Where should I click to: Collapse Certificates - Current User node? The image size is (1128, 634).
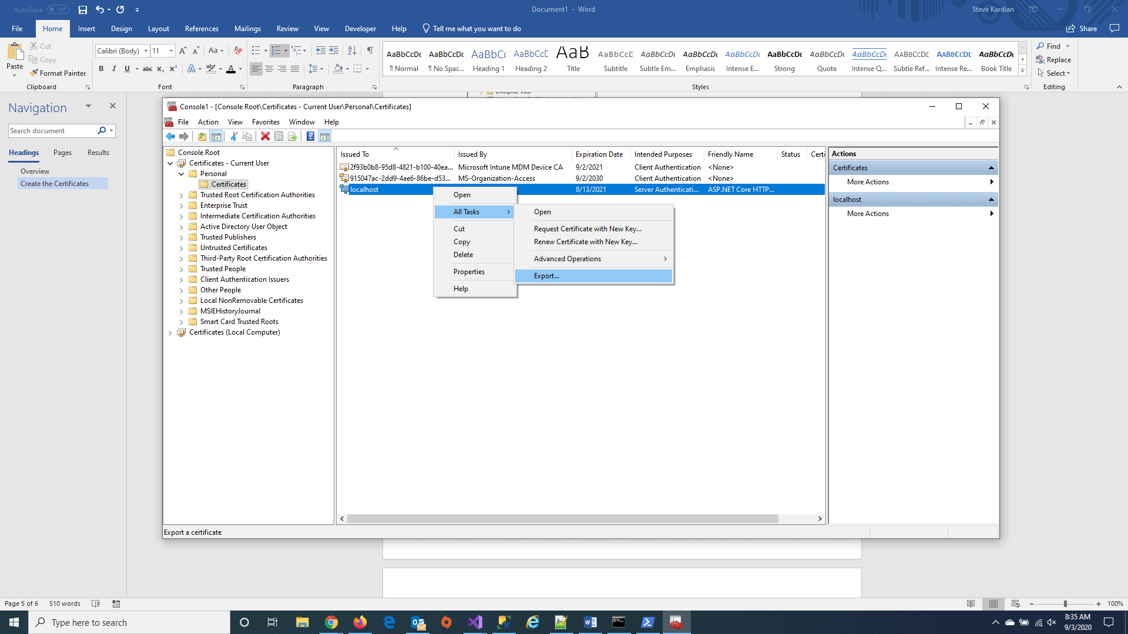pyautogui.click(x=170, y=164)
